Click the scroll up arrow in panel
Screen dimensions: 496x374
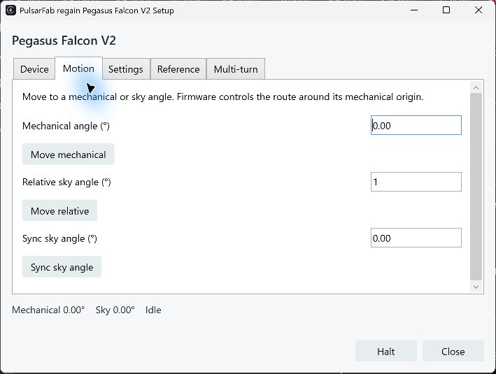[x=476, y=87]
